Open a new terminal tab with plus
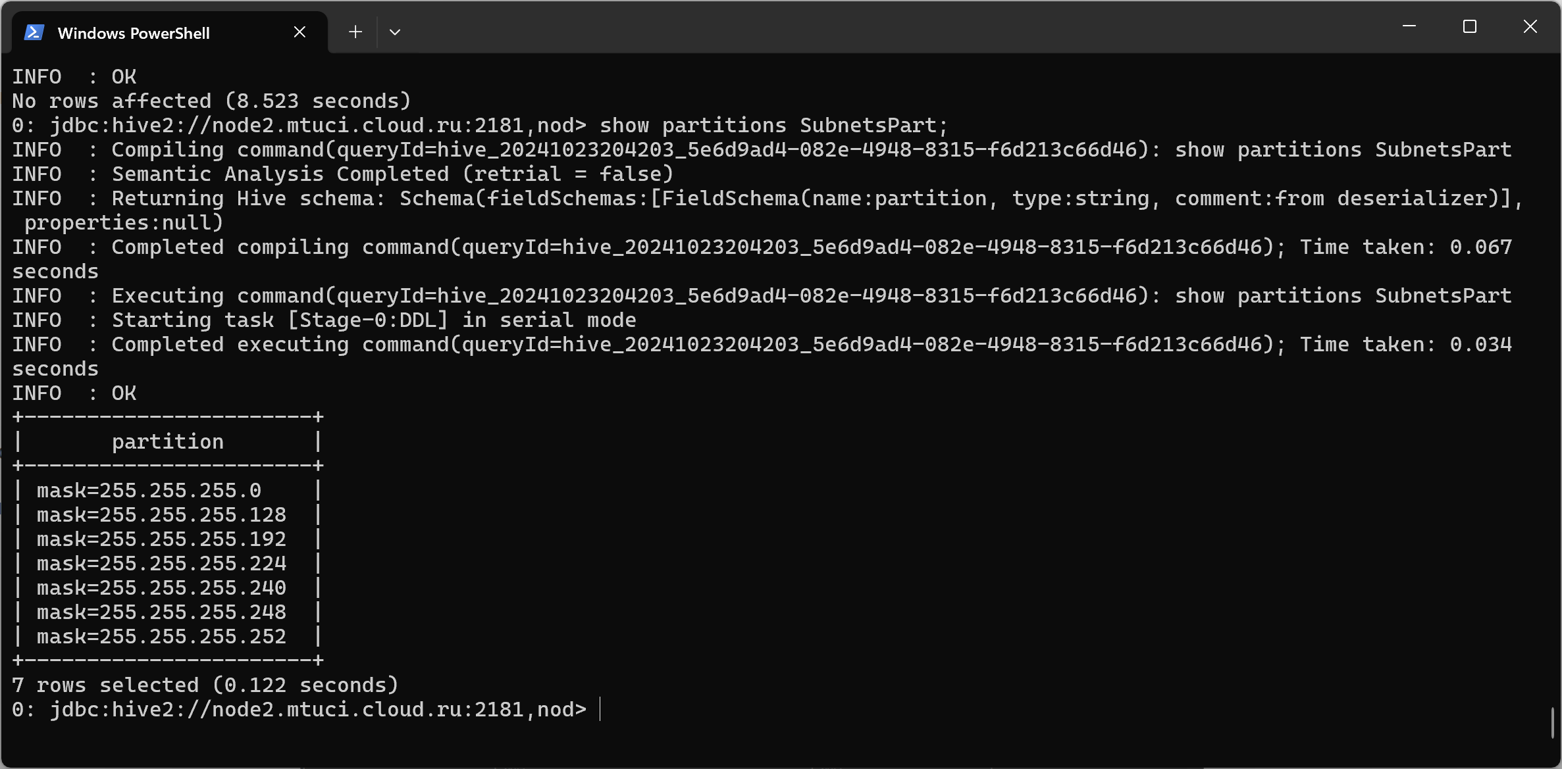 click(x=355, y=32)
